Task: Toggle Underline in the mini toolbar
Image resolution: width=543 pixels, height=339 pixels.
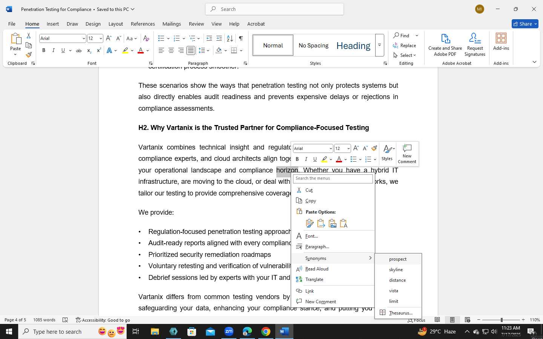Action: pyautogui.click(x=315, y=159)
